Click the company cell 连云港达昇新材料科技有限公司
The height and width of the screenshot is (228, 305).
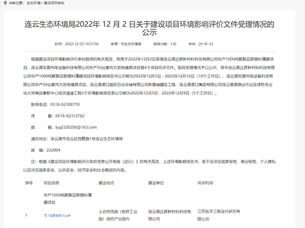pyautogui.click(x=170, y=215)
